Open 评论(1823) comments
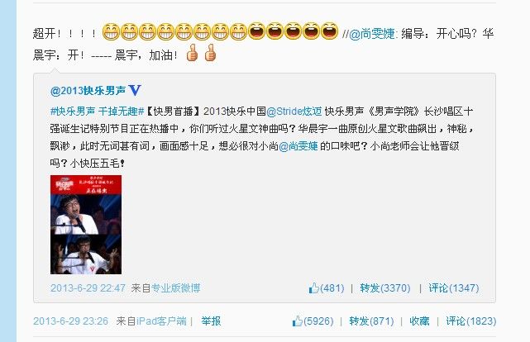This screenshot has height=342, width=530. click(x=470, y=321)
